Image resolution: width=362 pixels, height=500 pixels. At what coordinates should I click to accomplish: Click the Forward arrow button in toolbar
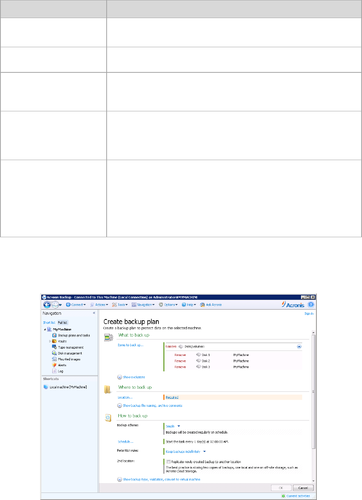tap(55, 305)
